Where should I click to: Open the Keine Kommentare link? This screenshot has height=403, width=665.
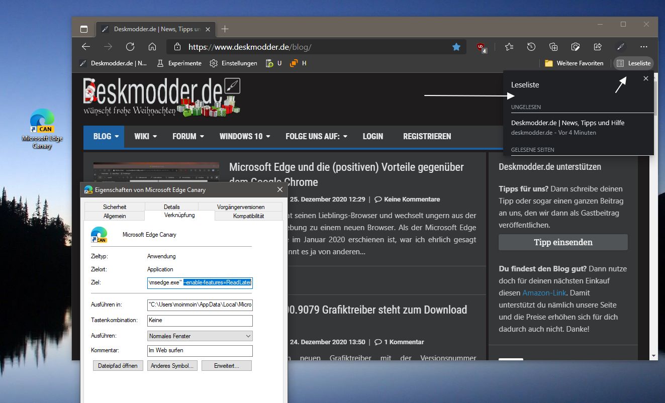click(407, 199)
